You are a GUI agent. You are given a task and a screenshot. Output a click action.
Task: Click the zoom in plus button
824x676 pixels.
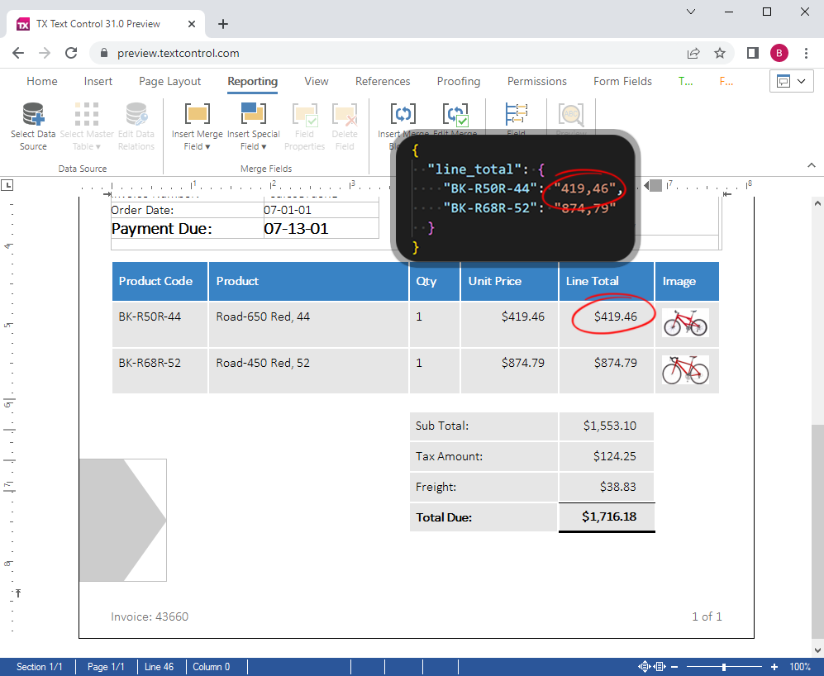pyautogui.click(x=774, y=667)
